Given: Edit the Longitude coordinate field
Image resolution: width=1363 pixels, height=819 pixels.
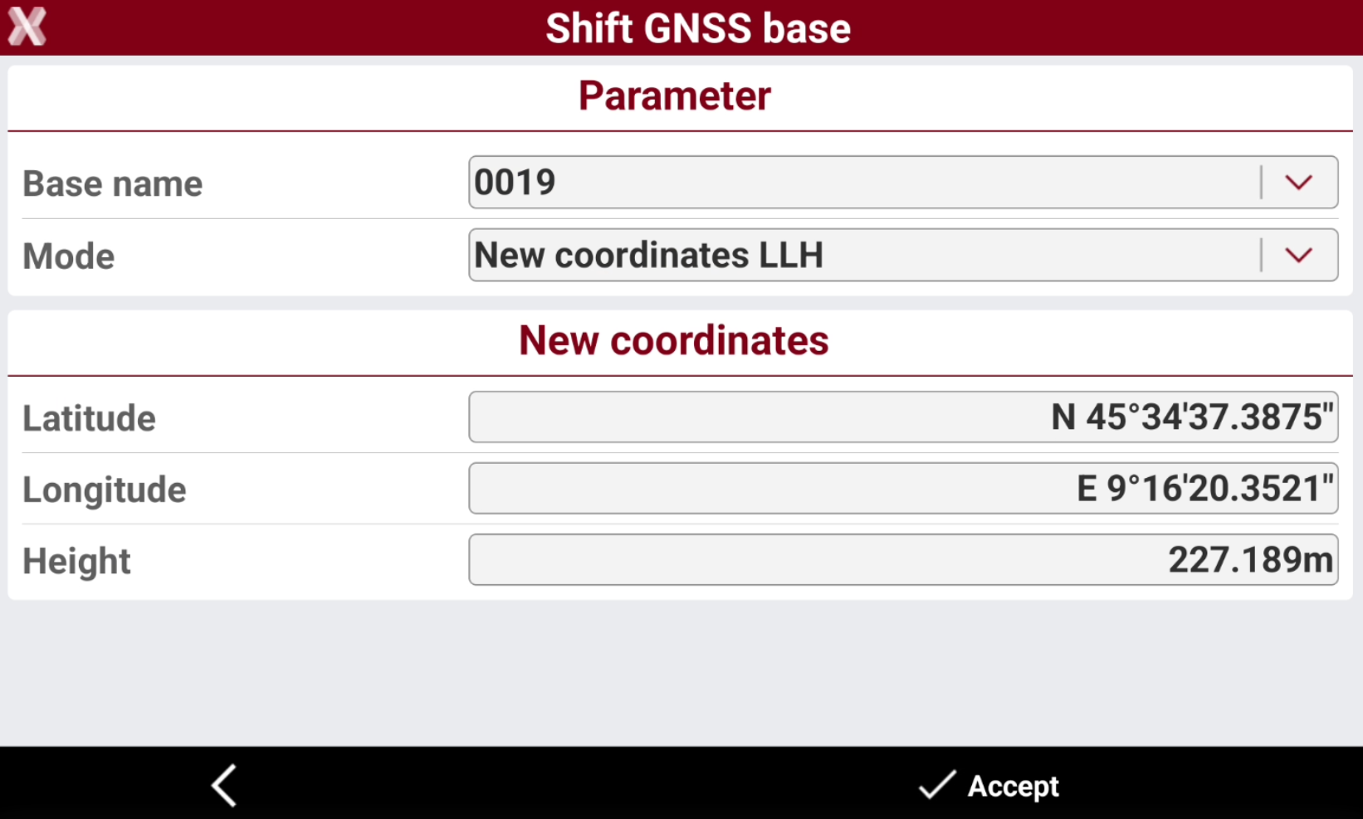Looking at the screenshot, I should pyautogui.click(x=903, y=488).
